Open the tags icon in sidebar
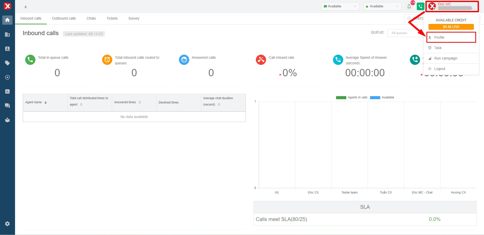This screenshot has width=484, height=235. click(x=7, y=63)
